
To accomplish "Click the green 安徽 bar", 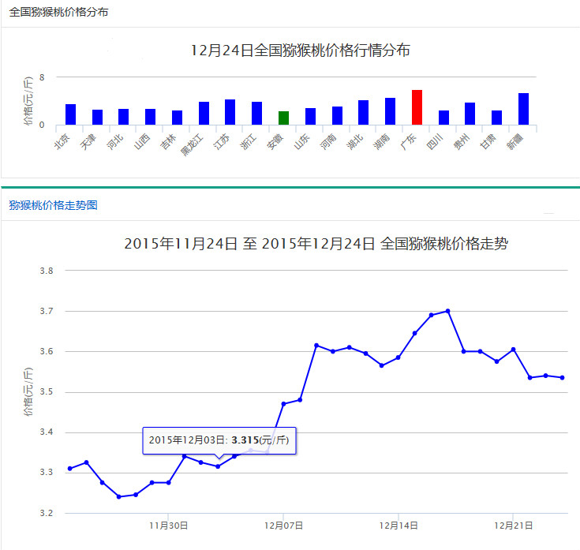I will [283, 118].
